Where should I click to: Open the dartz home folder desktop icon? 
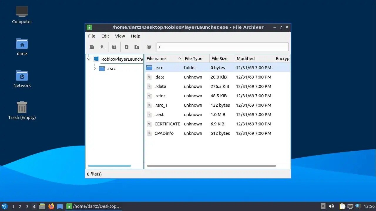pyautogui.click(x=22, y=47)
